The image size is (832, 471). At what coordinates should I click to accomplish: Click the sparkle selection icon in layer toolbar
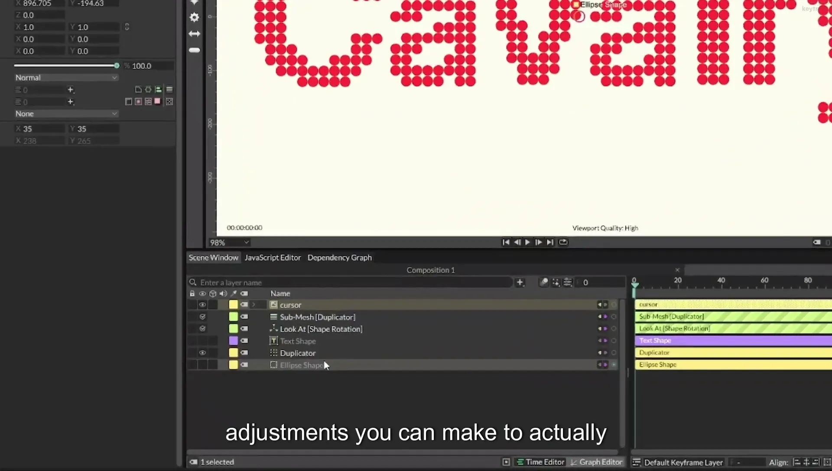click(x=556, y=283)
